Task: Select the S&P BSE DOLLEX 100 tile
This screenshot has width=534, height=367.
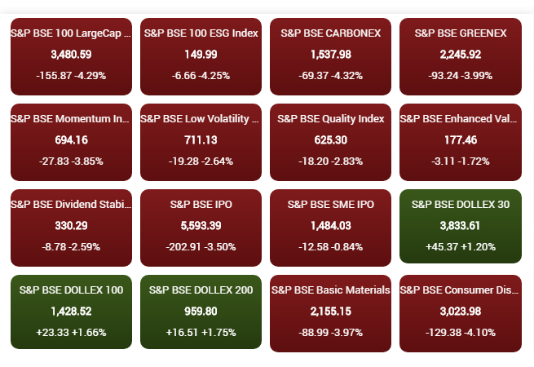Action: tap(71, 312)
